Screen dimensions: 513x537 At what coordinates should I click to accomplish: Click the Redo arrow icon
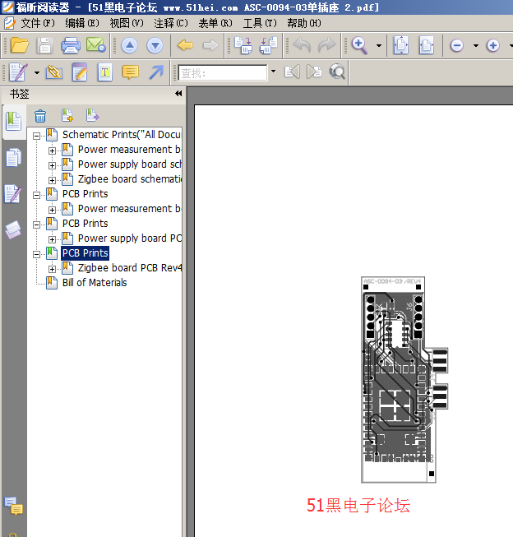[x=327, y=45]
